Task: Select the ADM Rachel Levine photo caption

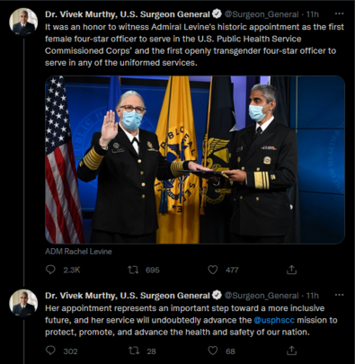Action: click(x=78, y=252)
